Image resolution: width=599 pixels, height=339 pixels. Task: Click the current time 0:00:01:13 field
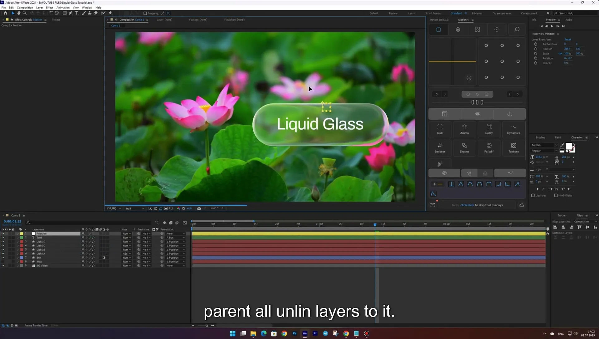point(12,221)
